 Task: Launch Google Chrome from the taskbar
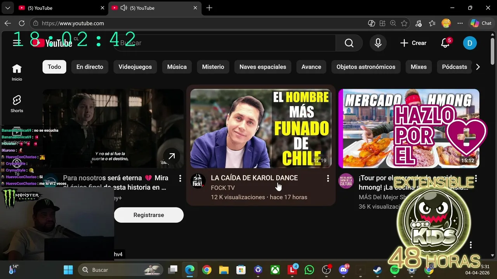click(207, 270)
